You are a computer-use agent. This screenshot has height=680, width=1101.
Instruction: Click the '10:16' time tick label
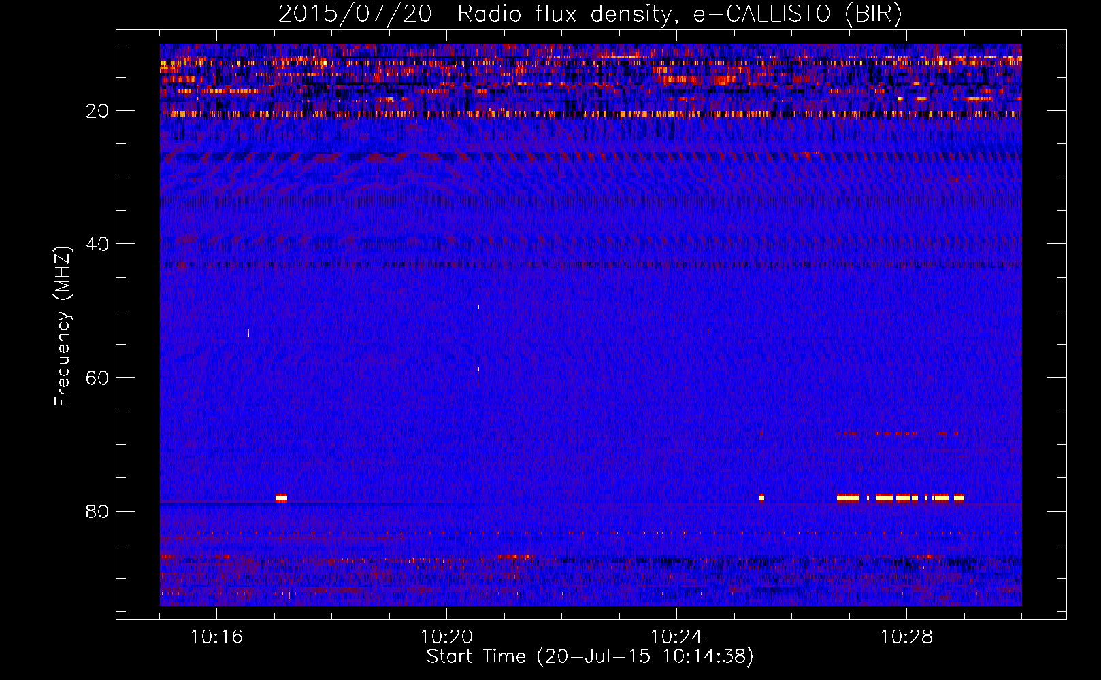pos(216,637)
